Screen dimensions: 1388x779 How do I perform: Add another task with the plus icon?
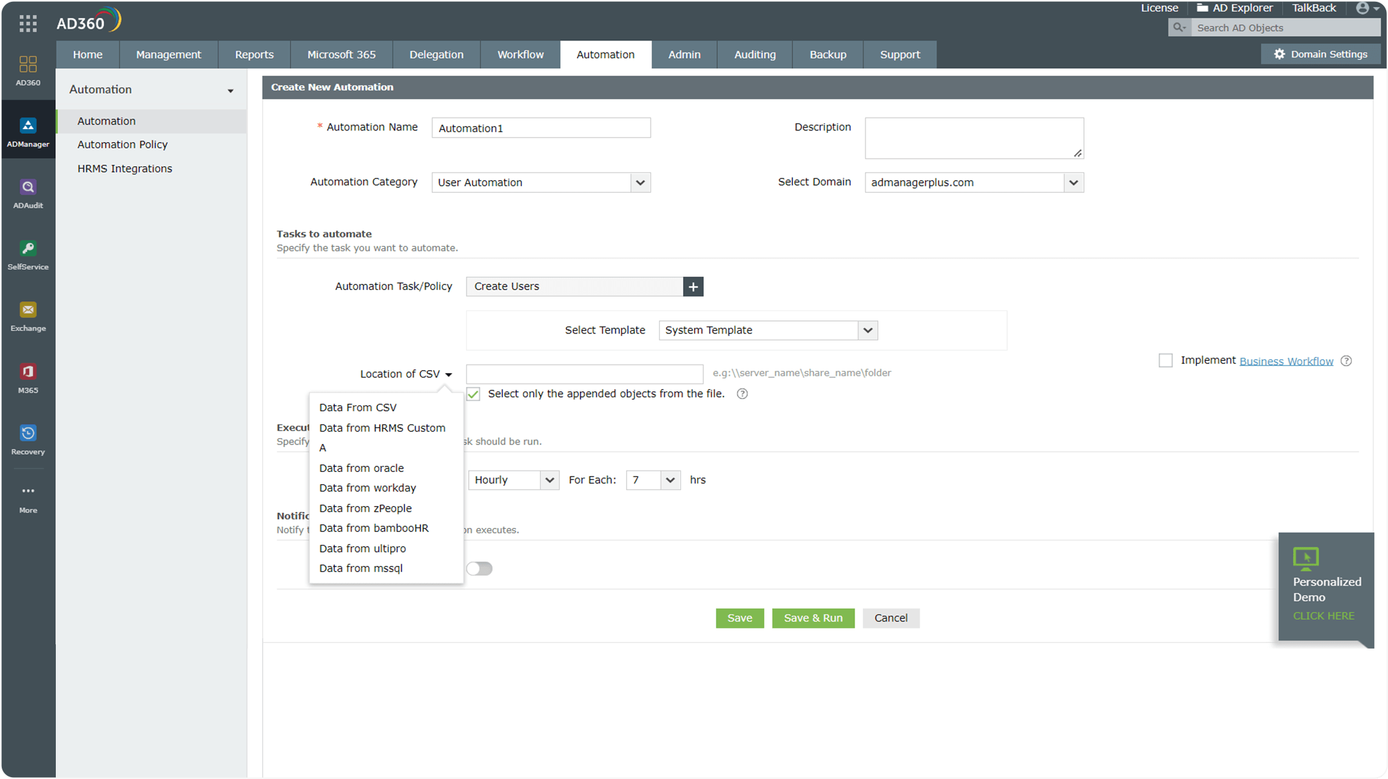click(693, 286)
